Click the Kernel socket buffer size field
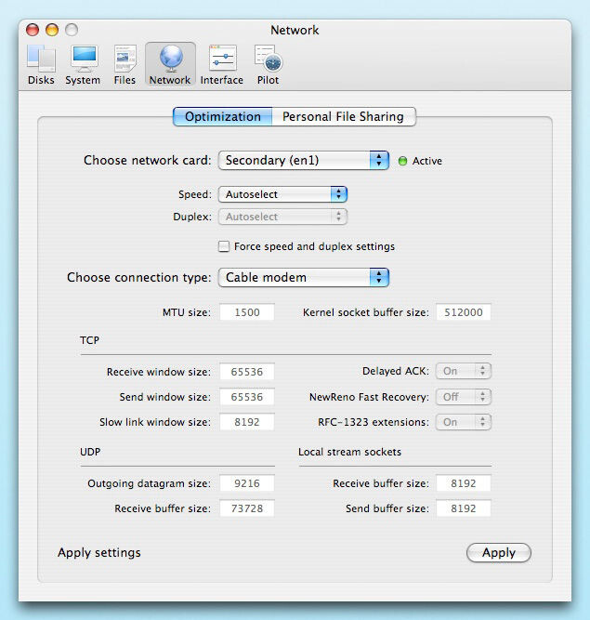590x620 pixels. point(463,312)
